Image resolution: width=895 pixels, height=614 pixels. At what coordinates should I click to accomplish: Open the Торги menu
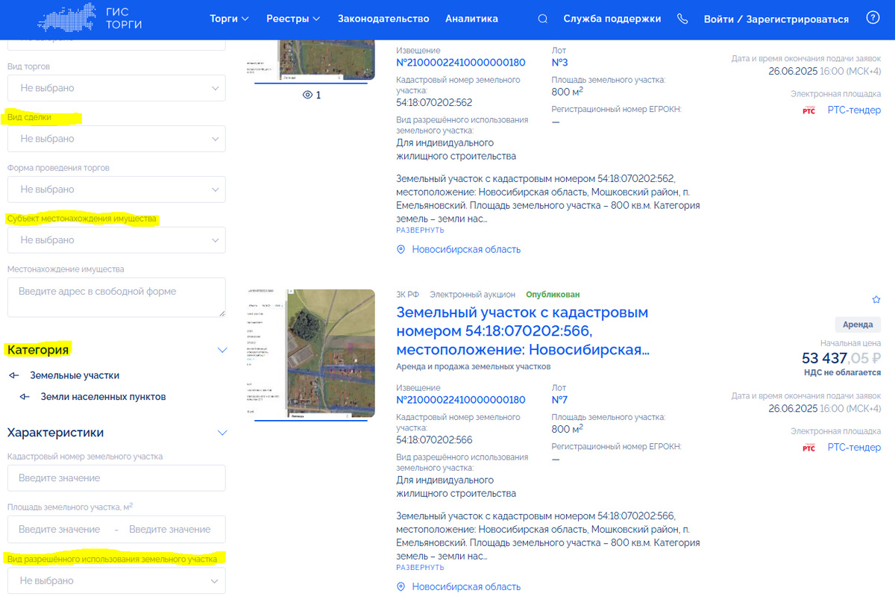point(229,19)
